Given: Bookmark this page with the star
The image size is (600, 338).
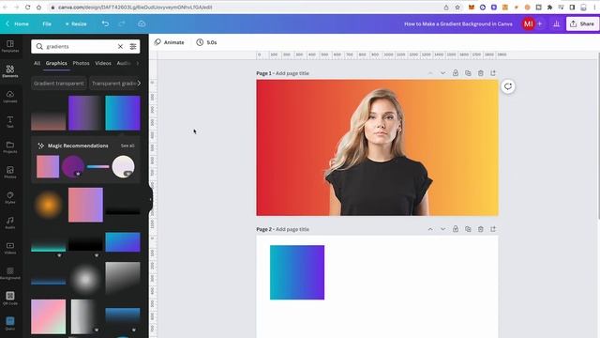Looking at the screenshot, I should point(457,8).
